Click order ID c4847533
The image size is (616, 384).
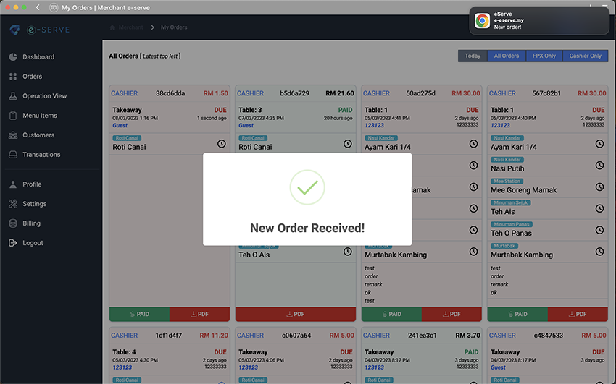click(x=549, y=336)
